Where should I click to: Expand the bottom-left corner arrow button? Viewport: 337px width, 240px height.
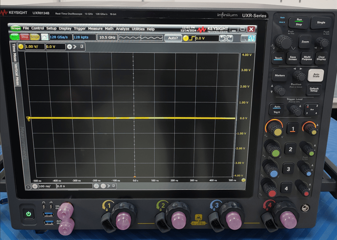pyautogui.click(x=28, y=187)
